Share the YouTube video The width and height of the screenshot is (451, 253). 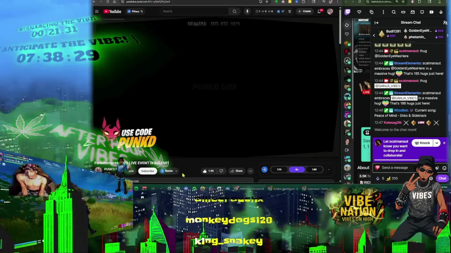[x=236, y=171]
